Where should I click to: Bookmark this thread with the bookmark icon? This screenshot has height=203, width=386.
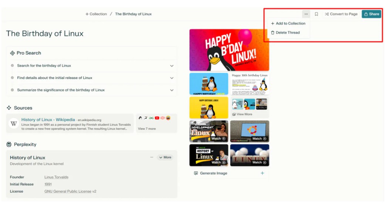[316, 14]
